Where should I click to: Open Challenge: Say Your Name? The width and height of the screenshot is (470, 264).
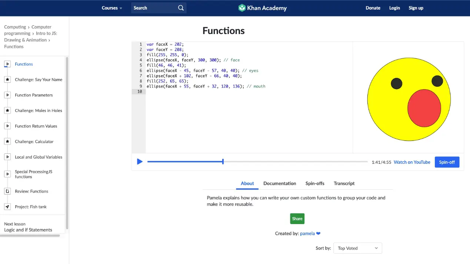tap(39, 79)
